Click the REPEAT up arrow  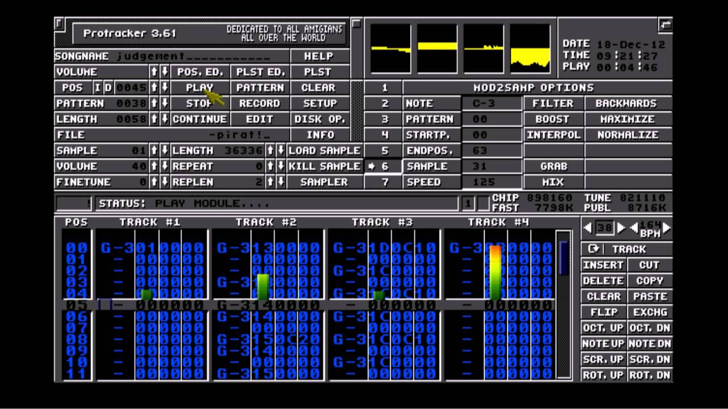(270, 166)
